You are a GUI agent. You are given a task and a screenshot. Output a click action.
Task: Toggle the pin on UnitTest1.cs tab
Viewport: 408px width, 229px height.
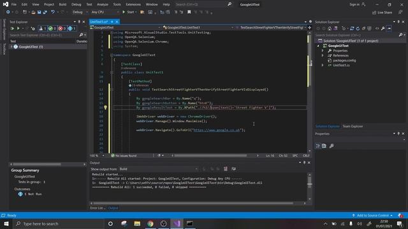pyautogui.click(x=112, y=22)
